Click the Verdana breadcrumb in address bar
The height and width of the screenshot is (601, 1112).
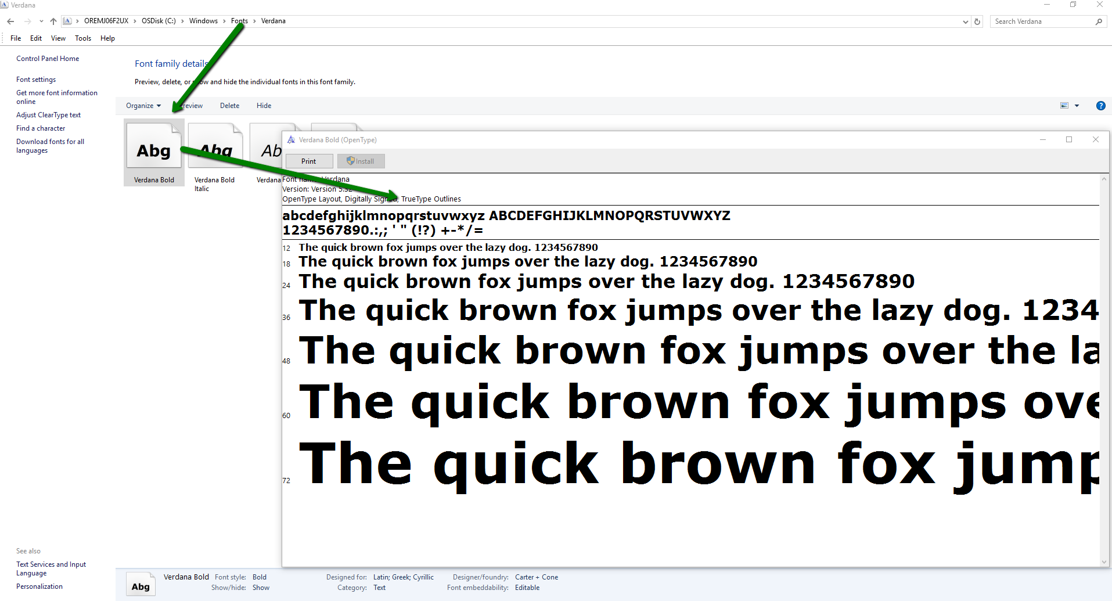pyautogui.click(x=273, y=21)
